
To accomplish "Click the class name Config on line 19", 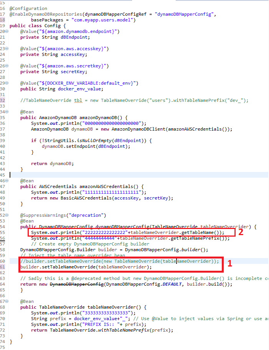I will click(x=52, y=26).
